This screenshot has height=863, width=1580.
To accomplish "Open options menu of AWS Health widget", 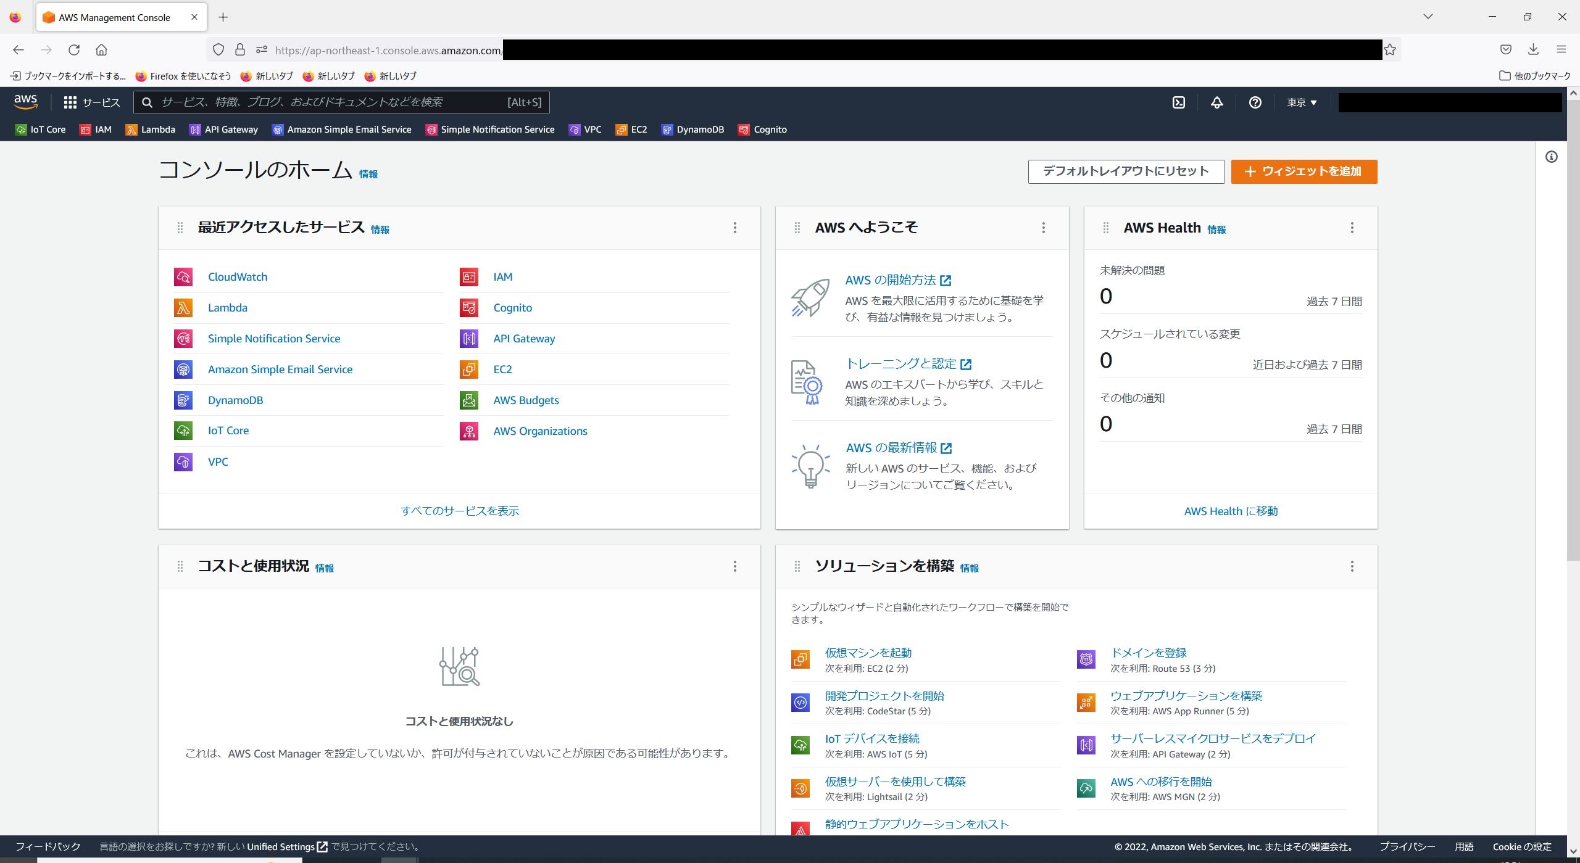I will [x=1352, y=228].
